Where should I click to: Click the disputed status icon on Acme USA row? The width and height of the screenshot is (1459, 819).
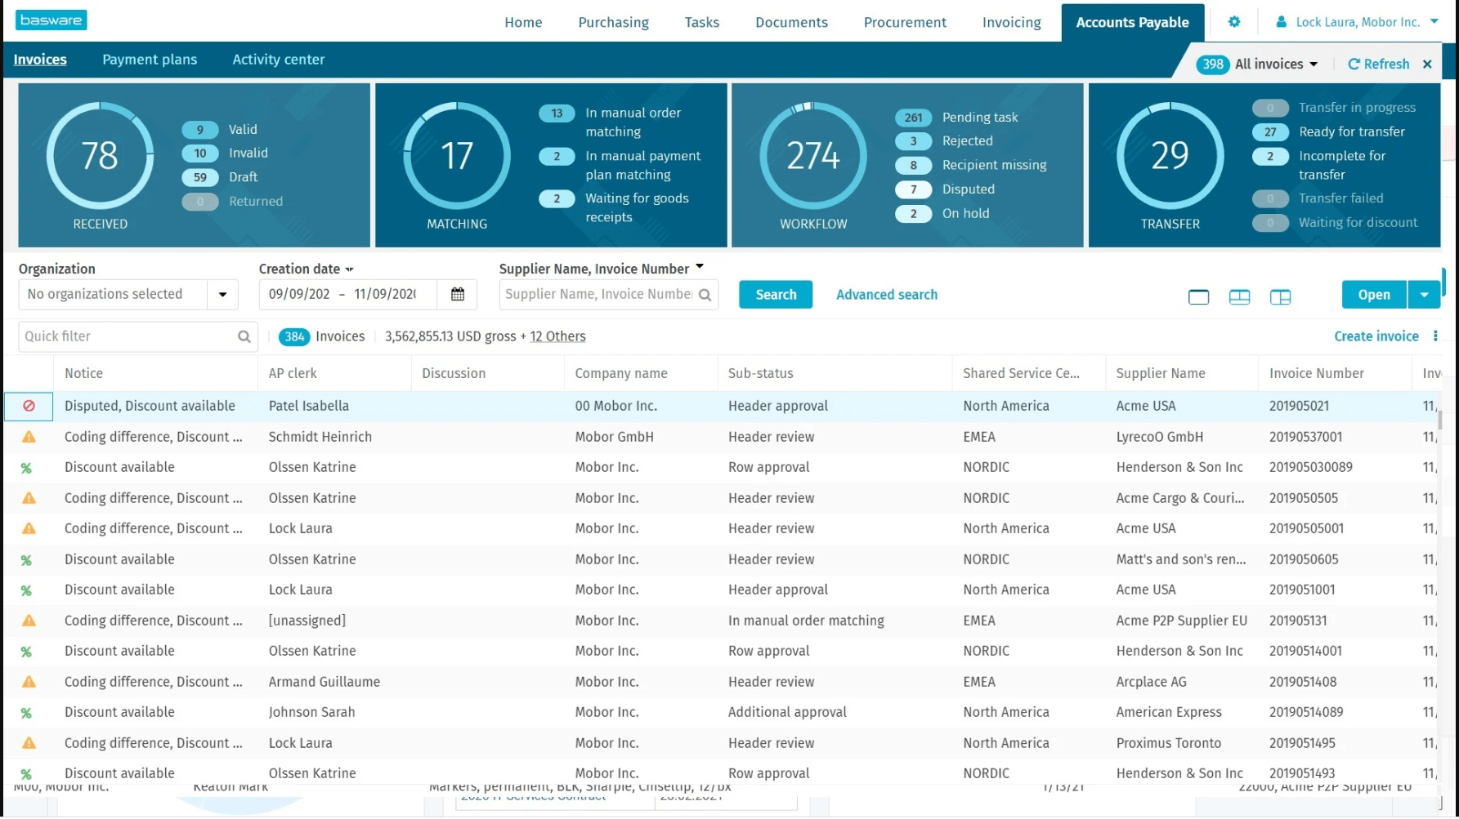(x=28, y=406)
